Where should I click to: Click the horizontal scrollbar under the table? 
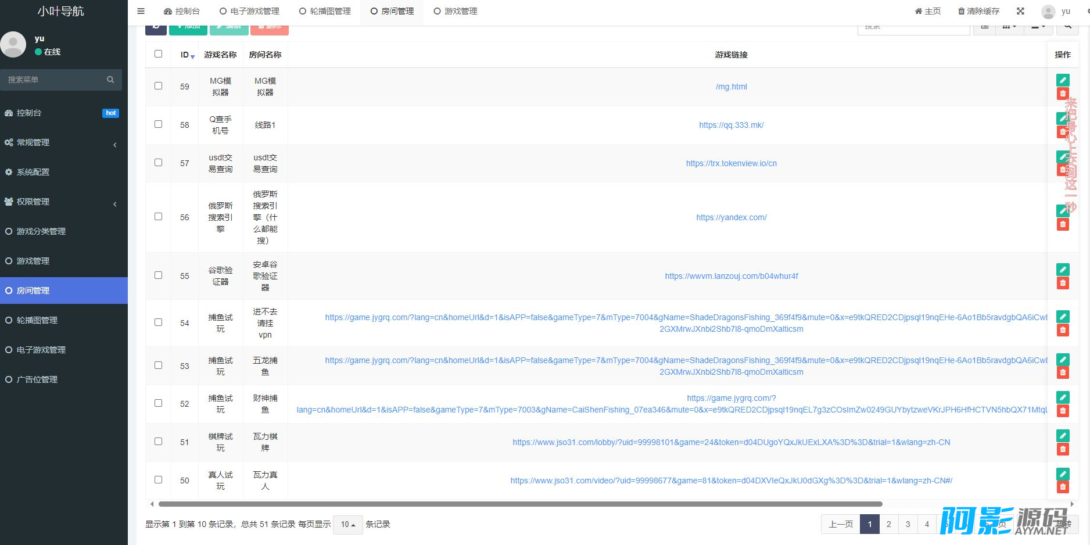tap(520, 504)
